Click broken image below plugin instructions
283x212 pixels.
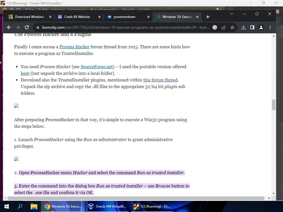[16, 106]
